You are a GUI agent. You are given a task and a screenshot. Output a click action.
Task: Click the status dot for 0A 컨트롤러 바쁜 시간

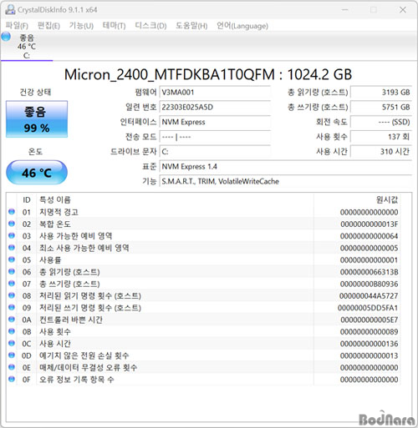(x=12, y=320)
